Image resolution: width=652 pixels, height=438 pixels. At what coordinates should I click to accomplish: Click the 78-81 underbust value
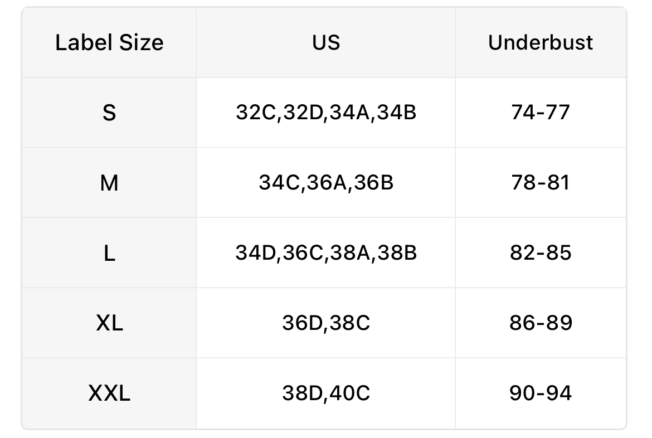click(541, 183)
